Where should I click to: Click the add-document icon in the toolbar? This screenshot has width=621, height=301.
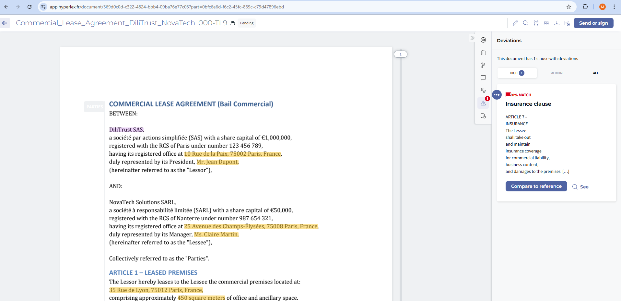(x=567, y=23)
